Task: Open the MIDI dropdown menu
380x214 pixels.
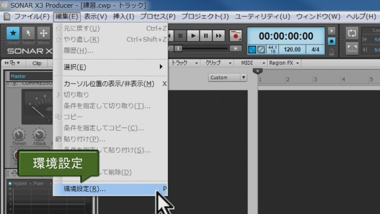Action: click(252, 63)
